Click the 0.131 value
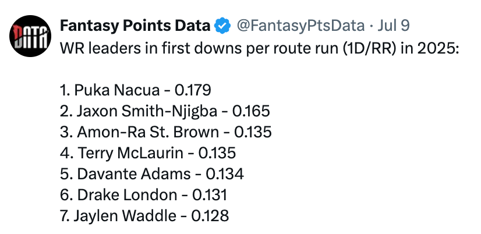The image size is (481, 234). (x=210, y=195)
